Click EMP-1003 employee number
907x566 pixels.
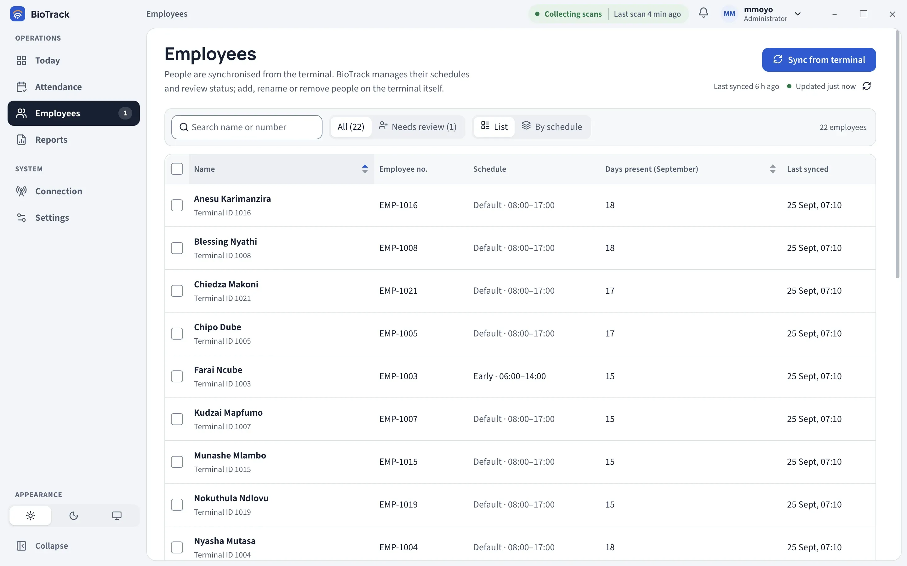[398, 376]
